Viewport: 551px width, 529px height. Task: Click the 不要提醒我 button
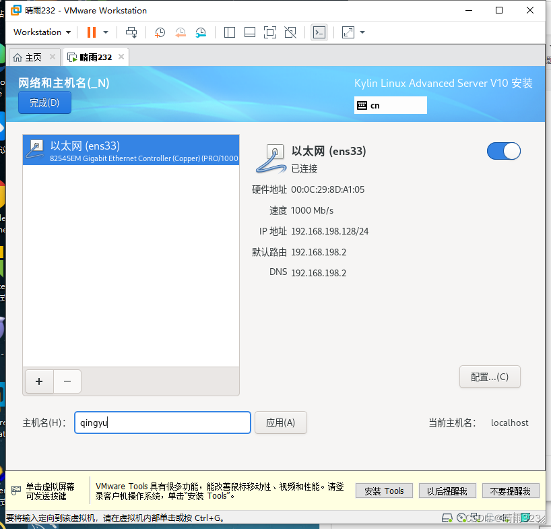(x=510, y=491)
